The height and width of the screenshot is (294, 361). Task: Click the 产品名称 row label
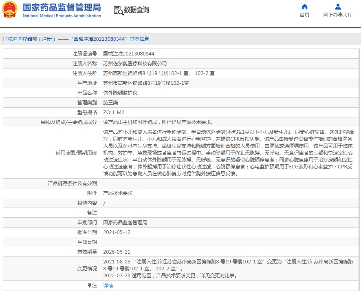[87, 93]
